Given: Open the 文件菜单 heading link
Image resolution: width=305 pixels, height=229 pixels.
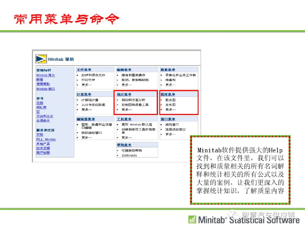Looking at the screenshot, I should coord(84,70).
